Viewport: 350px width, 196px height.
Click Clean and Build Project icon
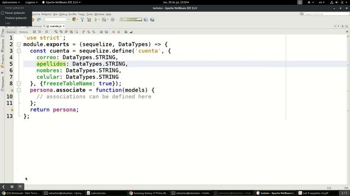[x=89, y=20]
